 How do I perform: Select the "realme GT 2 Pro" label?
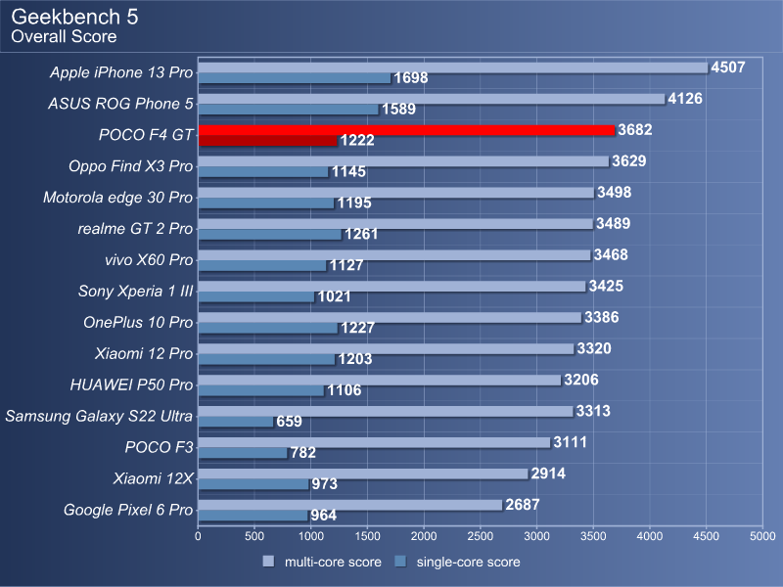point(135,229)
